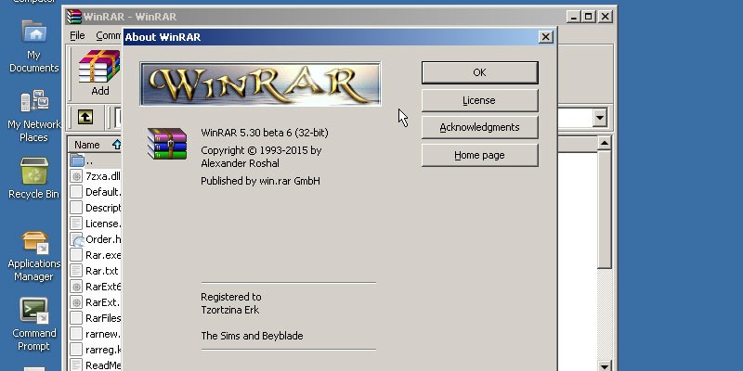Image resolution: width=743 pixels, height=371 pixels.
Task: Select the Descript file entry icon
Action: pyautogui.click(x=76, y=208)
